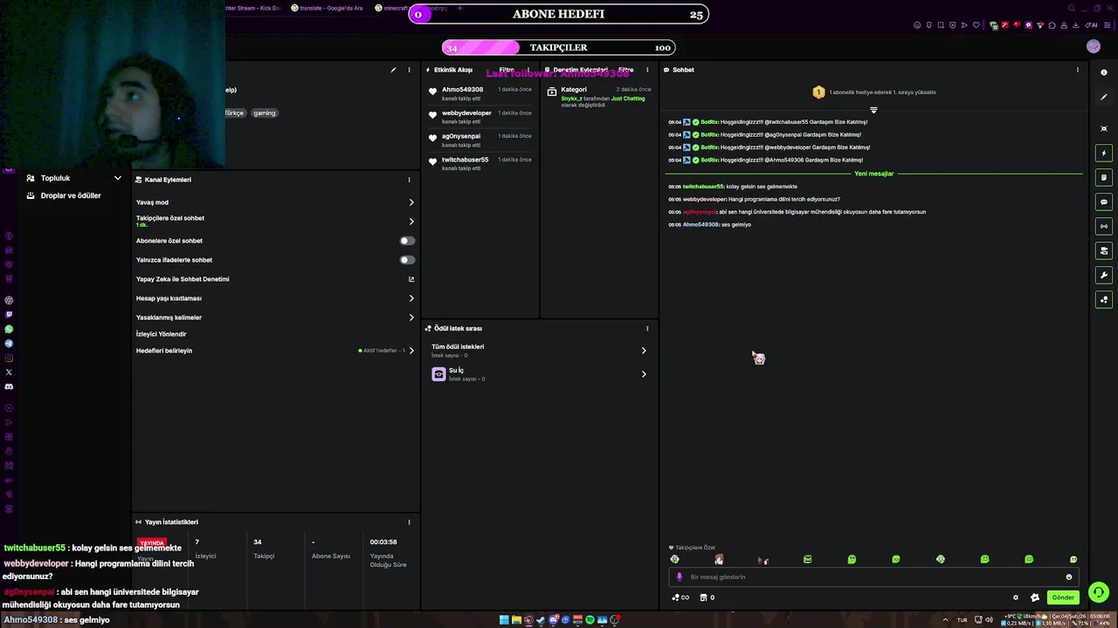The image size is (1118, 628).
Task: Open the channel points infinity balance
Action: (x=680, y=597)
